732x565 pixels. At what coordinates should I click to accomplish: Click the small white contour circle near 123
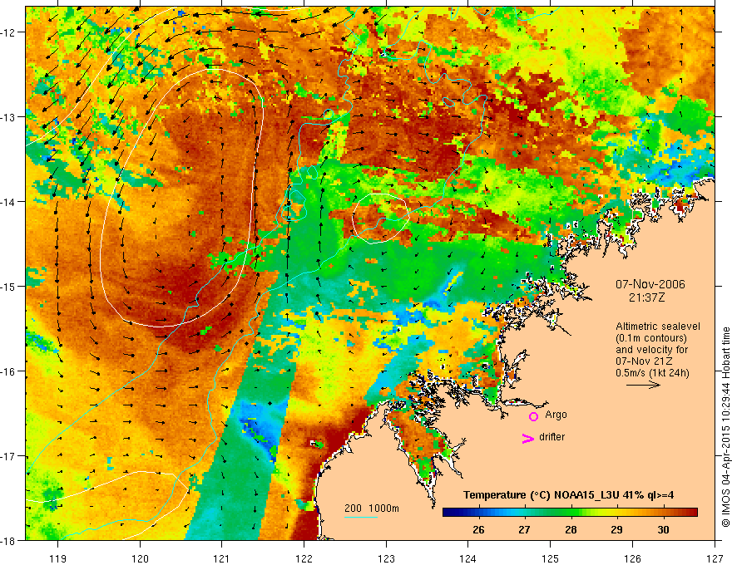click(x=380, y=219)
